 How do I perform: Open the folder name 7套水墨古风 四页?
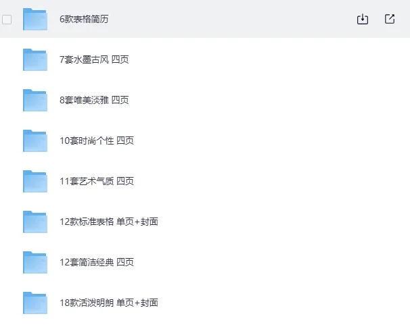94,59
